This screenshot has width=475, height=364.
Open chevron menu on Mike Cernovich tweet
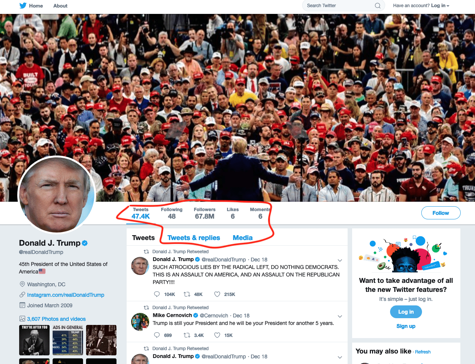click(340, 316)
